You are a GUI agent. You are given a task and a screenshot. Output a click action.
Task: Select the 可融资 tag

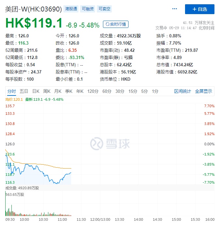point(88,9)
